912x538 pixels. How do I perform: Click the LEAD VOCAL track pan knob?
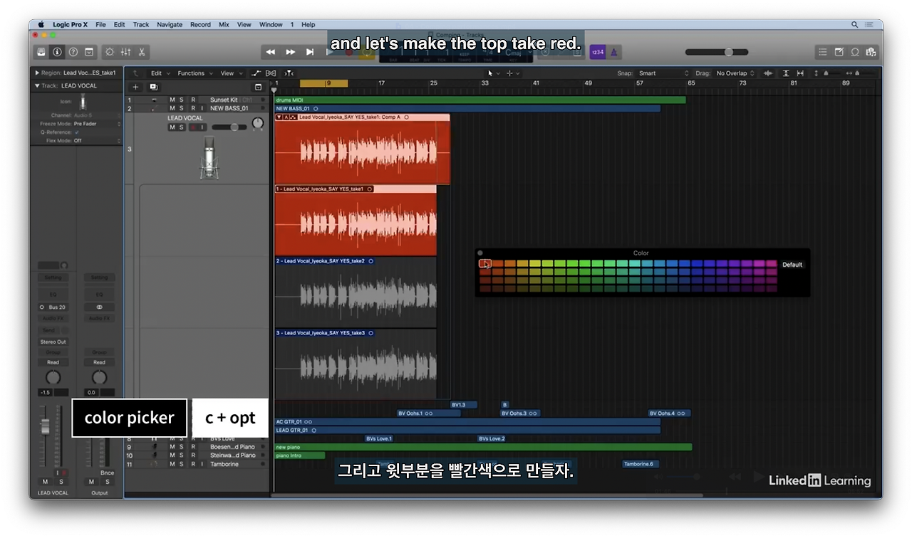coord(257,124)
